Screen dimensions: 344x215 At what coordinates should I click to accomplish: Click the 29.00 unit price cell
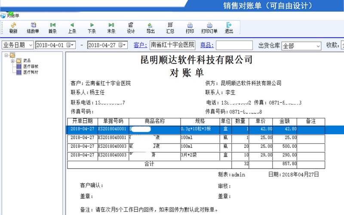[261, 155]
